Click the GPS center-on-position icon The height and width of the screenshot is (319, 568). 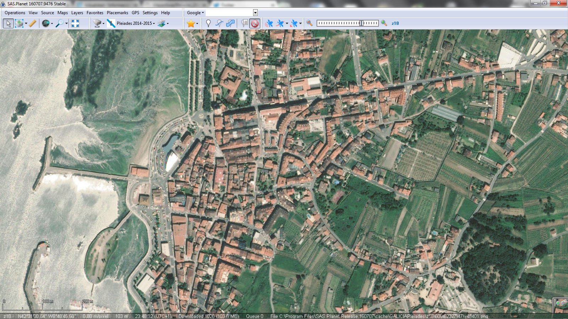click(x=294, y=23)
